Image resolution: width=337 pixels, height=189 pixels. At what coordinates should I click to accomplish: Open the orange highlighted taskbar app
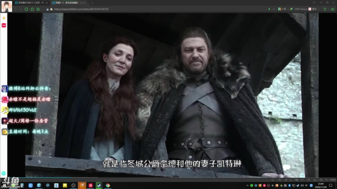click(x=82, y=185)
